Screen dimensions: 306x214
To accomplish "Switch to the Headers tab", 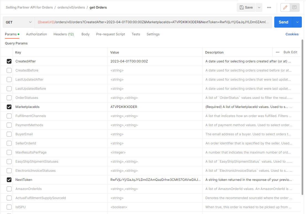I will tap(63, 34).
